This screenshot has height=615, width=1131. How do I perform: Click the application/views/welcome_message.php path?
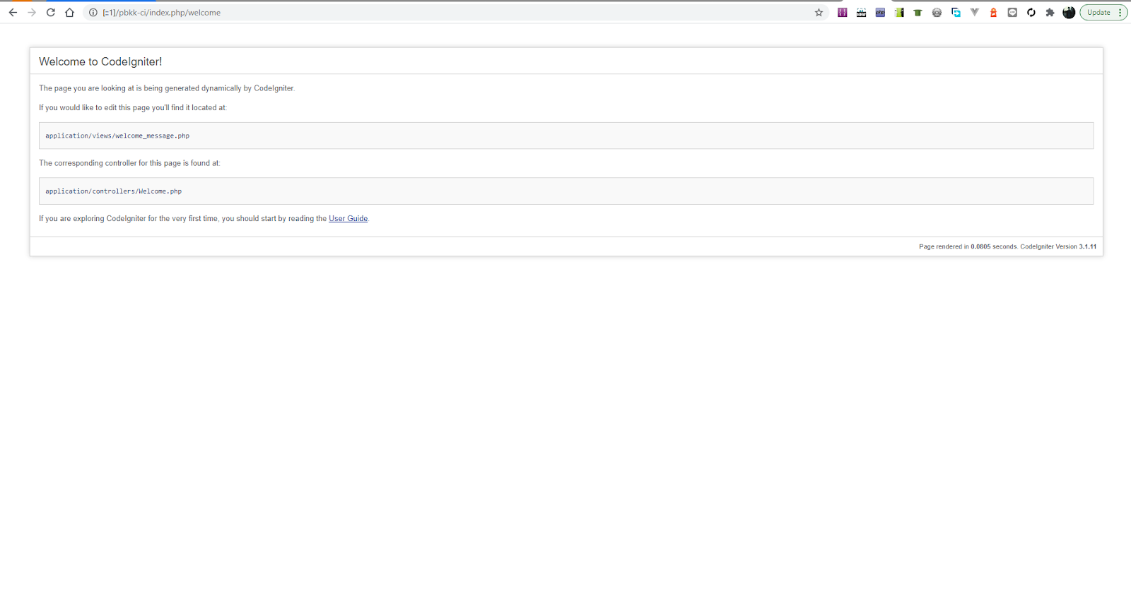(x=117, y=136)
